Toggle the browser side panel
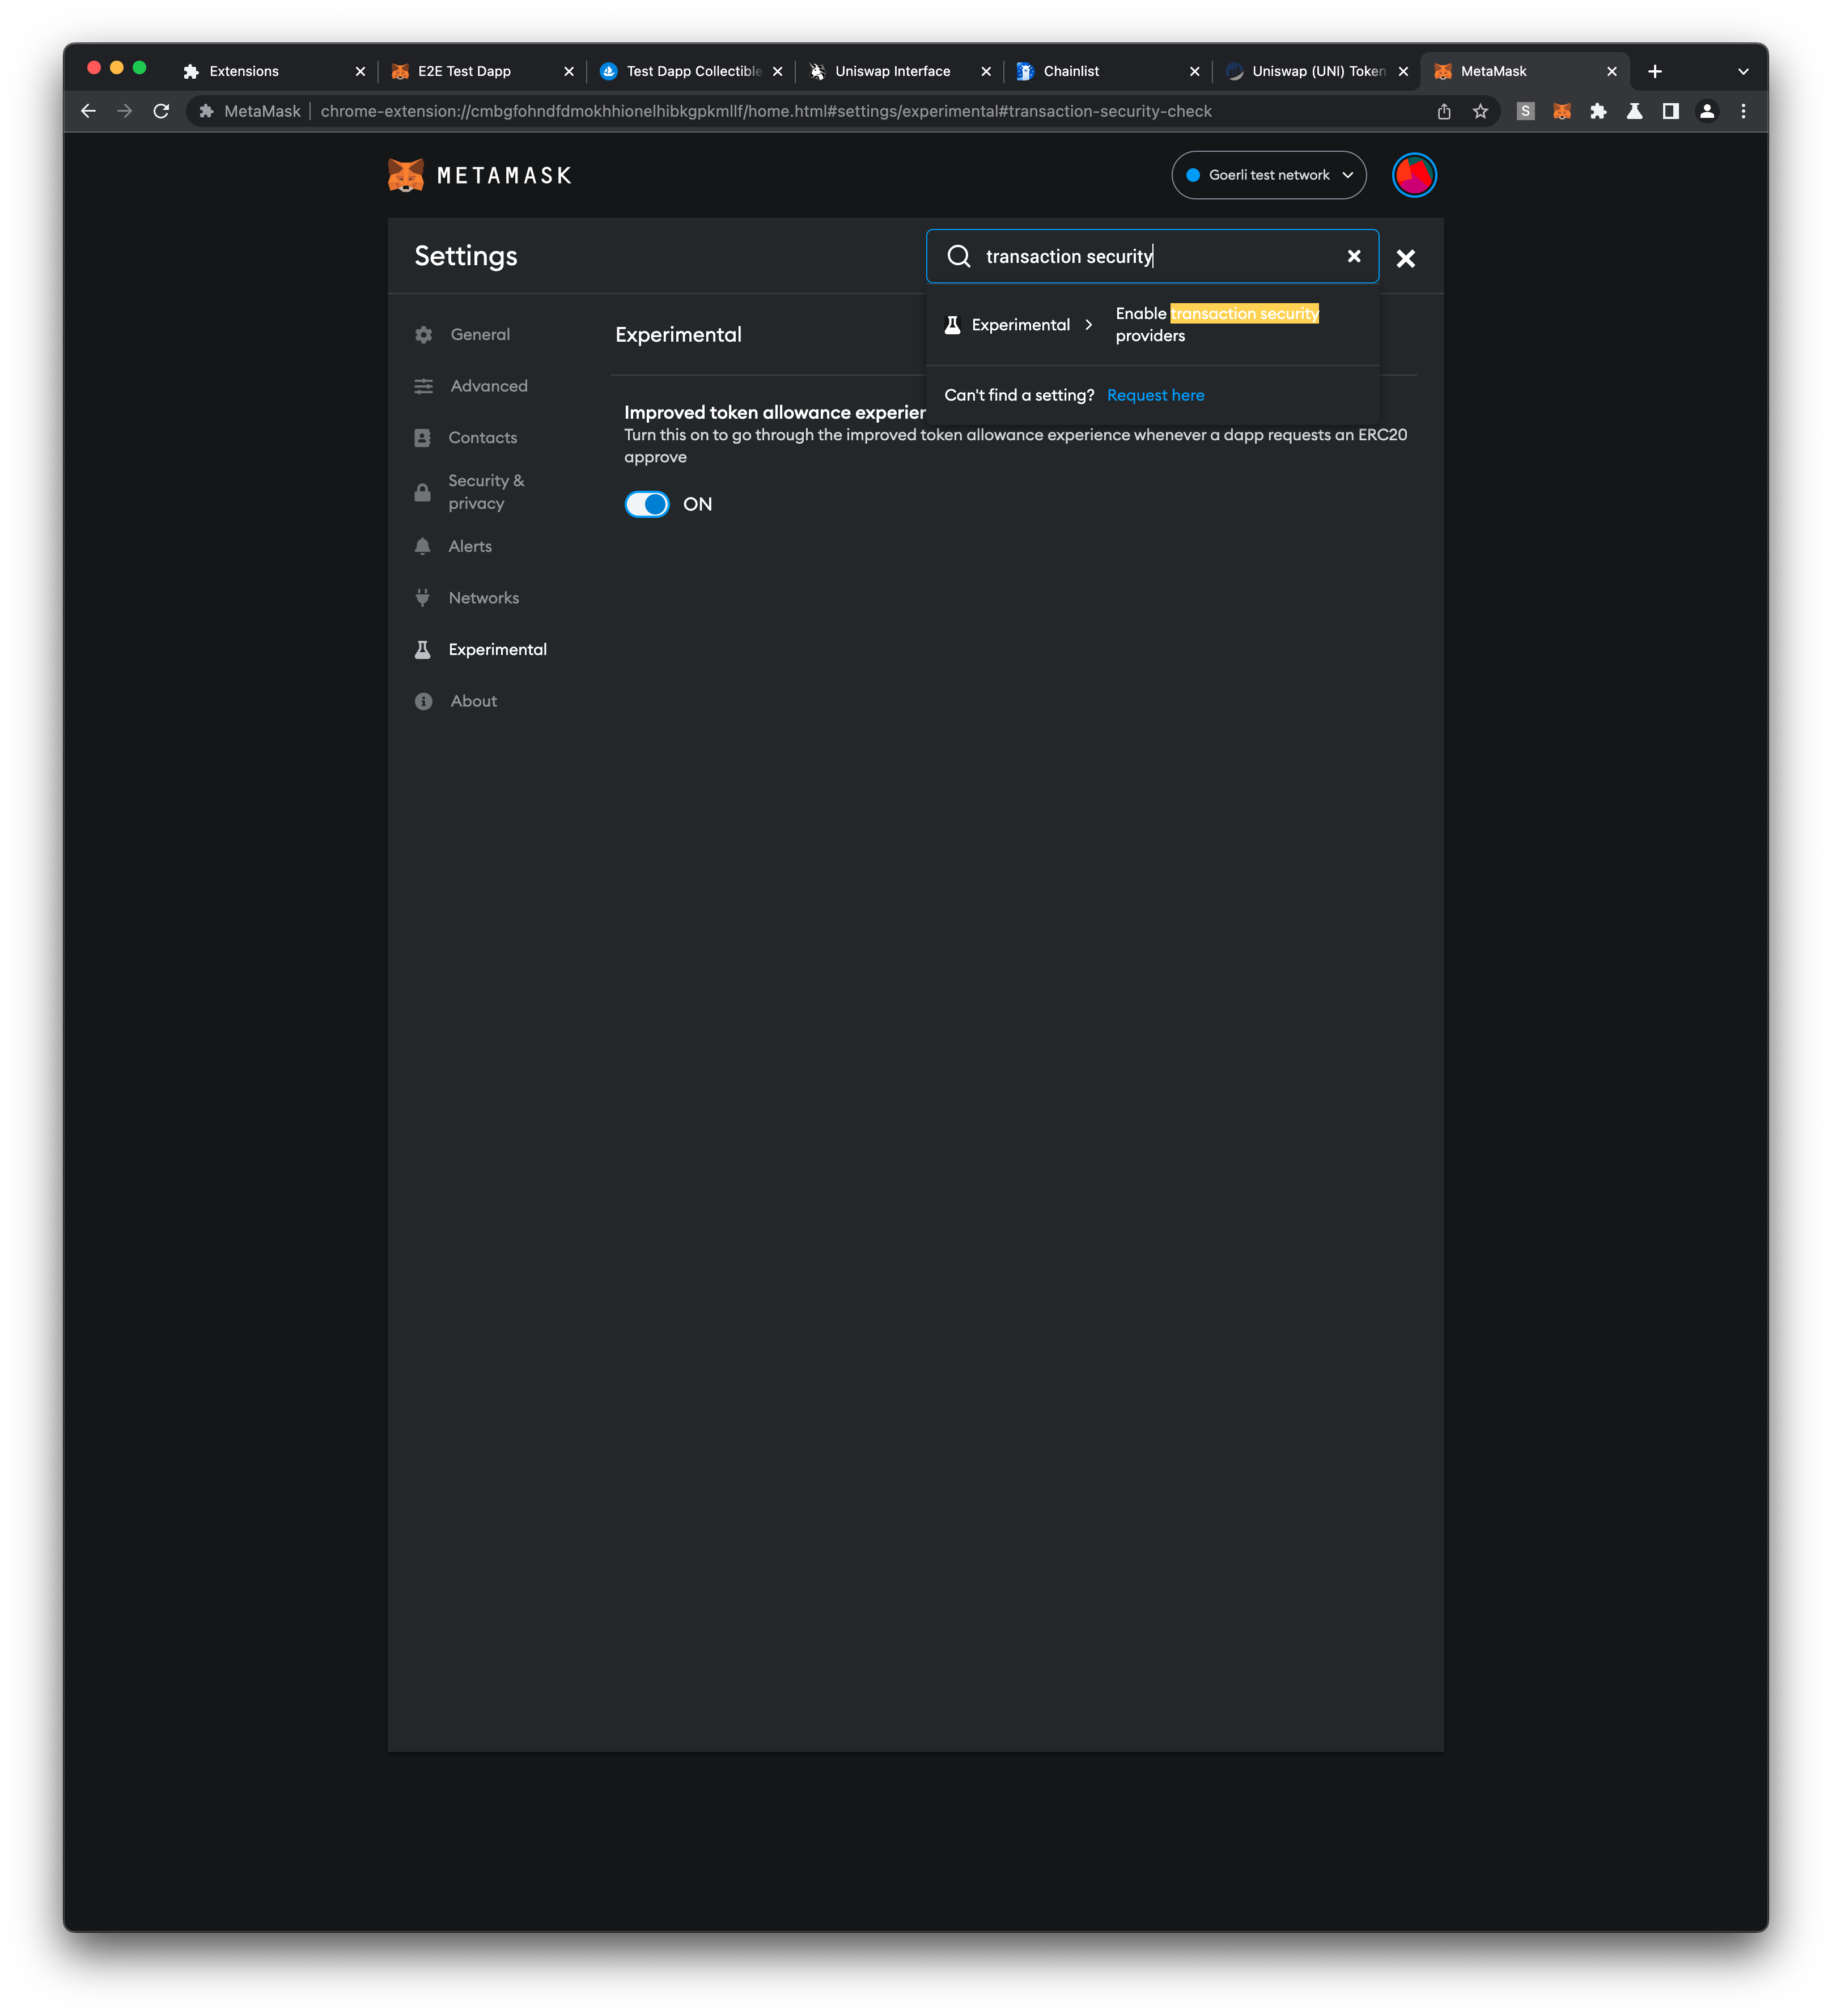Image resolution: width=1832 pixels, height=2016 pixels. [1670, 111]
